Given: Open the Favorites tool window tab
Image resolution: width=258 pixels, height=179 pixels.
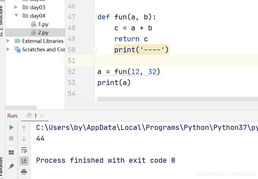Looking at the screenshot, I should [x=1, y=168].
